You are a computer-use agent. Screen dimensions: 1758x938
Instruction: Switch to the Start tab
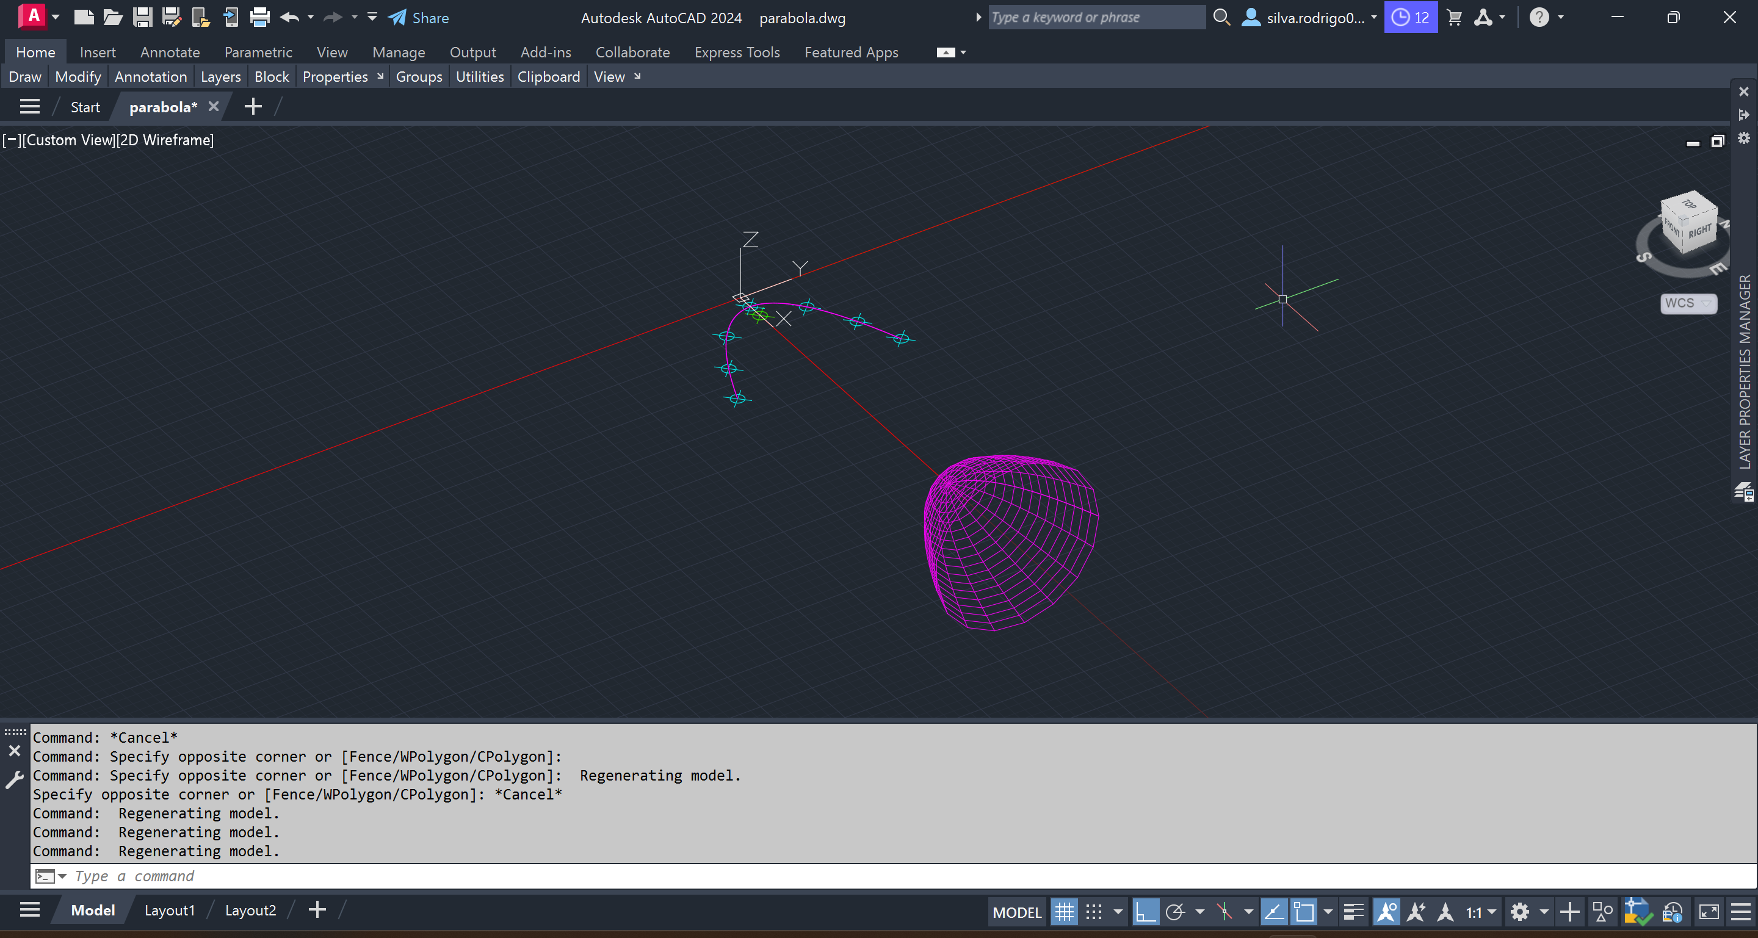[x=85, y=107]
